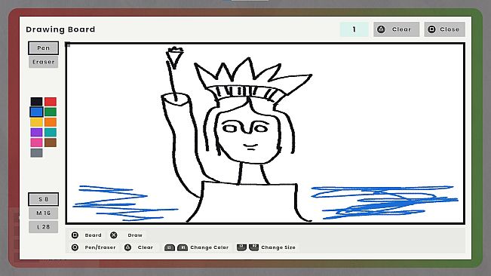
Task: Switch to the Eraser tool
Action: point(43,62)
